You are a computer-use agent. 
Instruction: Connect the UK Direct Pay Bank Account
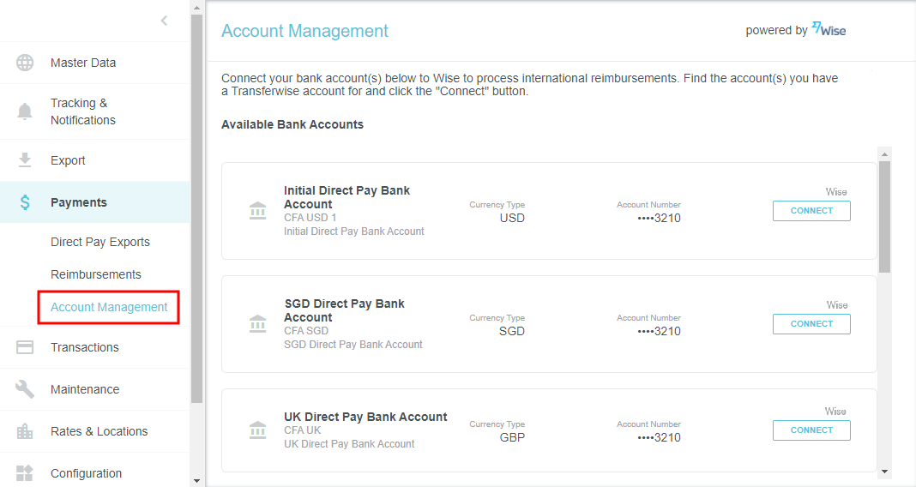coord(811,430)
